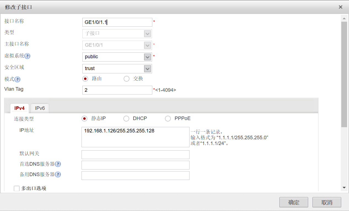Screen dimensions: 349x211
Task: Select the 路由 mode radio button
Action: click(x=85, y=79)
